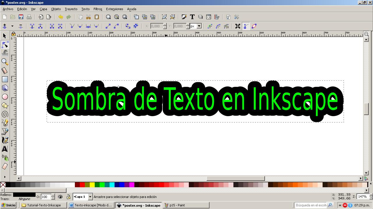
Task: Open the palette menu arrow at right
Action: pyautogui.click(x=371, y=184)
